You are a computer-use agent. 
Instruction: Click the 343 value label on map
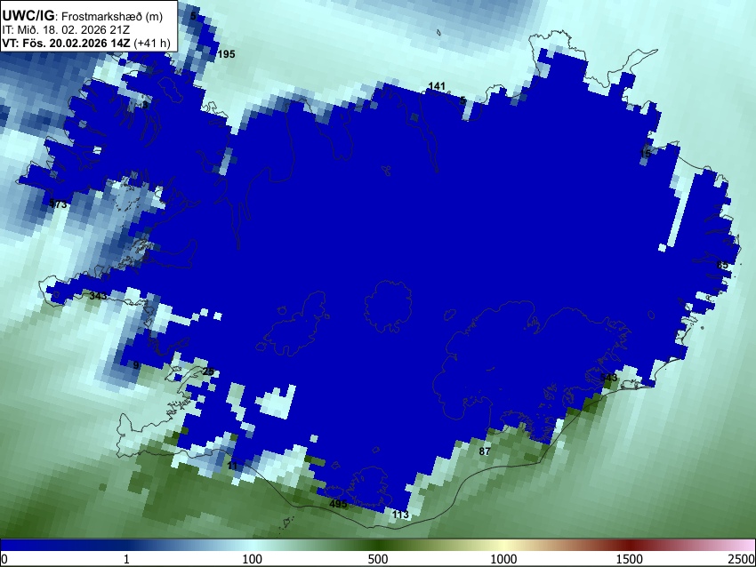point(98,296)
